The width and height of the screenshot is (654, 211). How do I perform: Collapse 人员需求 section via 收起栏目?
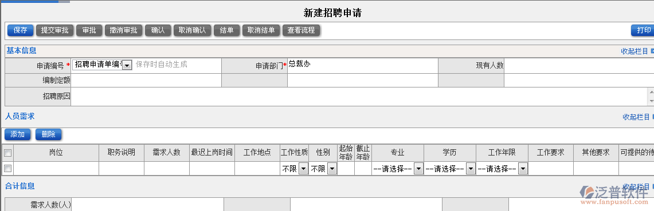pyautogui.click(x=636, y=117)
